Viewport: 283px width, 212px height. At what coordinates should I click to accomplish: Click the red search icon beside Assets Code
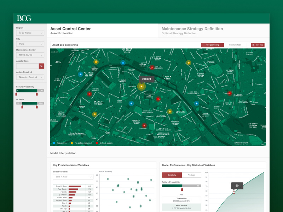41,66
